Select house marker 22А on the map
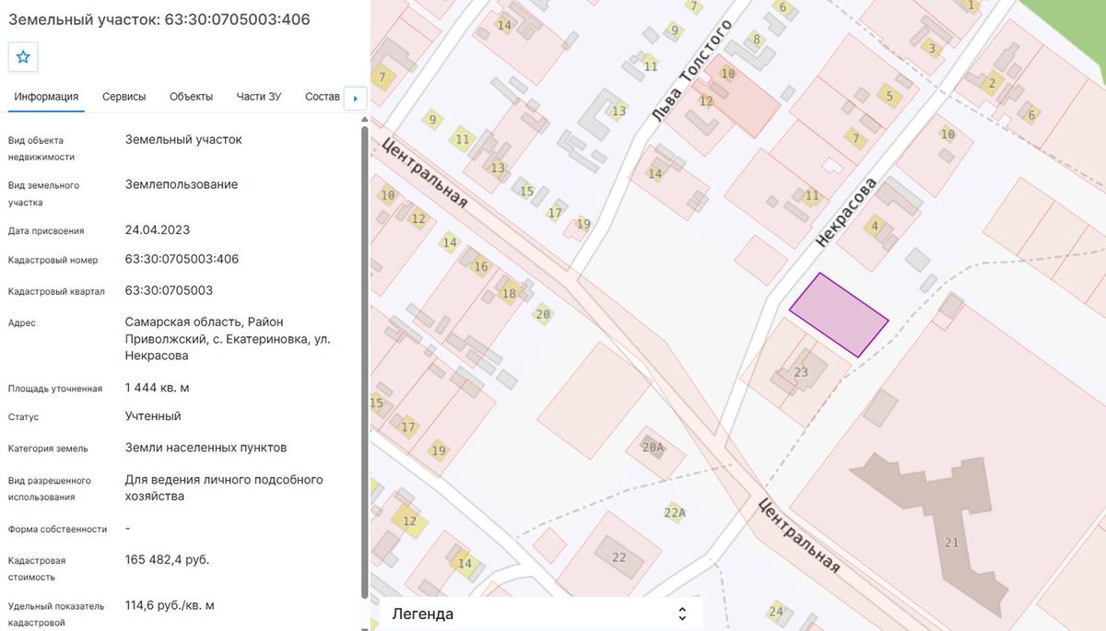Screen dimensions: 1106x631 (x=675, y=513)
